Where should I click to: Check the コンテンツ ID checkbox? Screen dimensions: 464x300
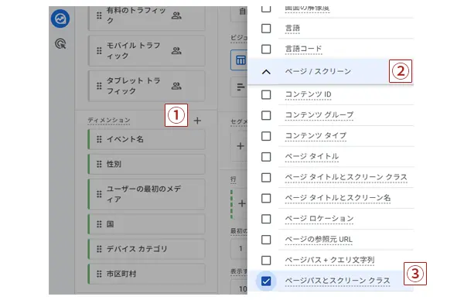266,94
